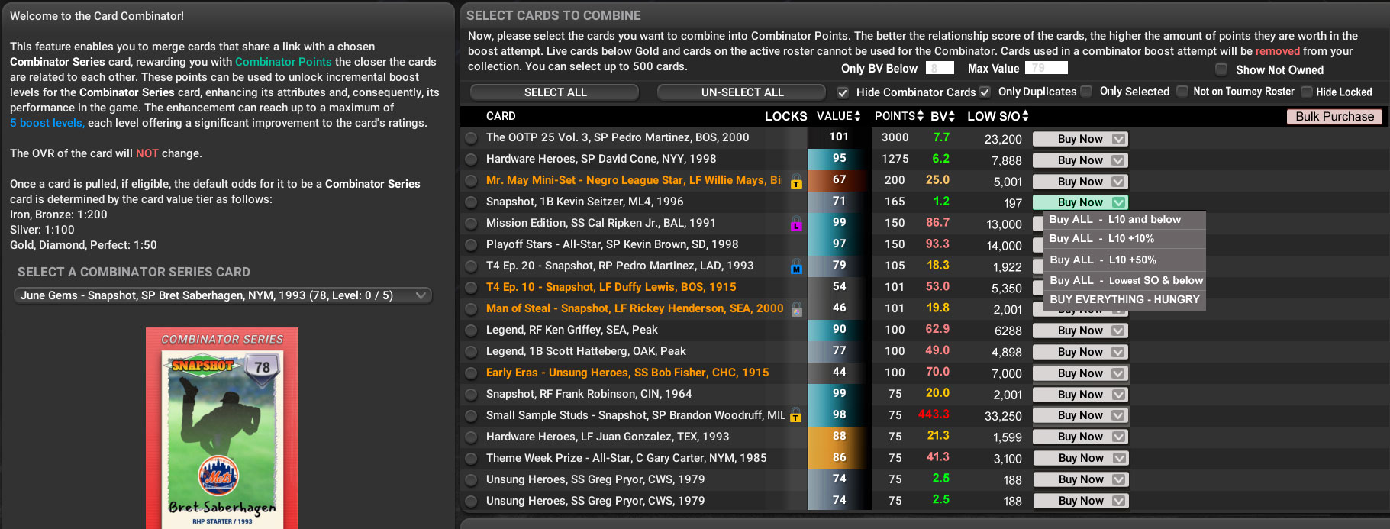
Task: Click the blue M lock on Pedro Martinez LAD
Action: click(796, 267)
